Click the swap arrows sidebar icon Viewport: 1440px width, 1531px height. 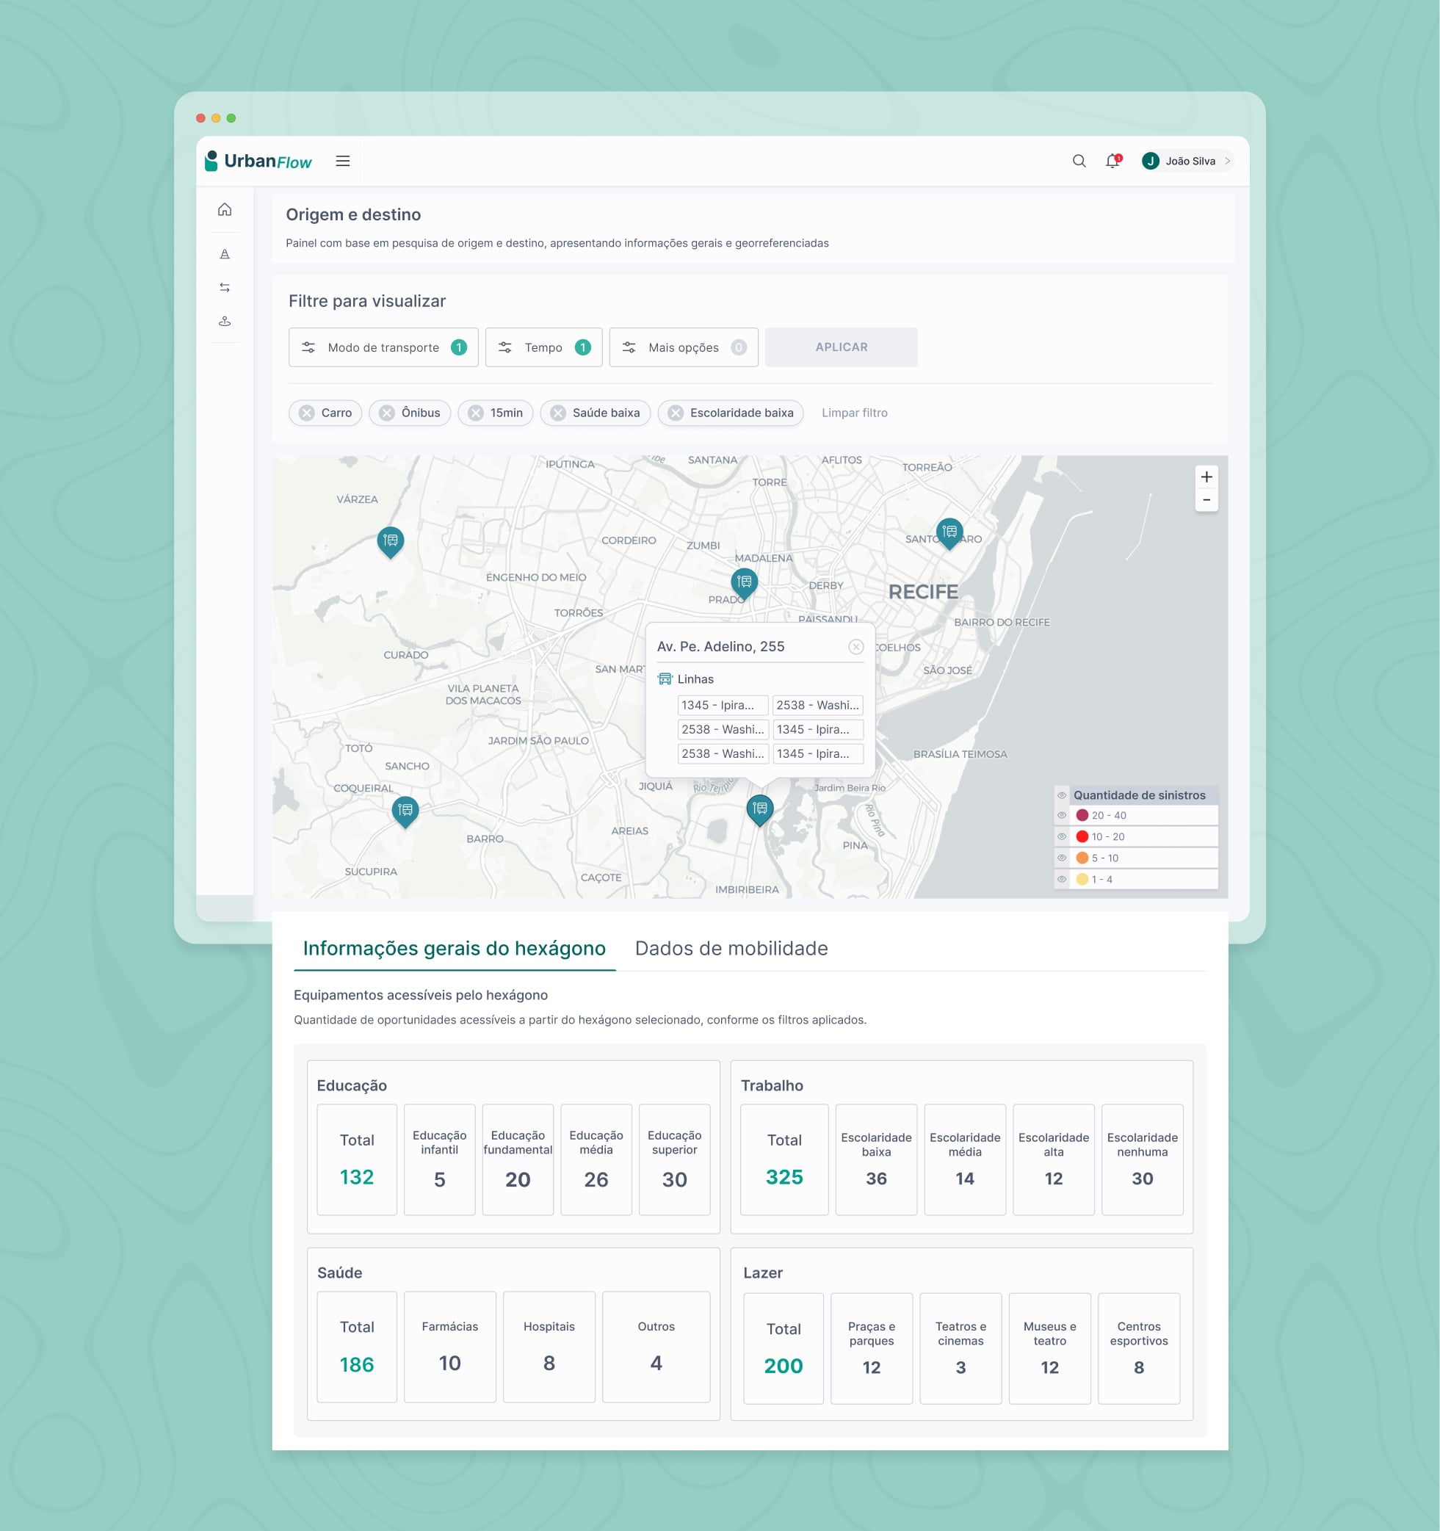click(225, 287)
